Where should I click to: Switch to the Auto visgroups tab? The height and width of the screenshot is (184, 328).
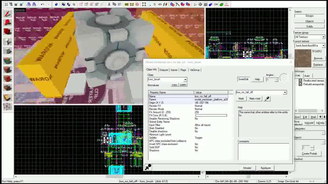point(307,76)
